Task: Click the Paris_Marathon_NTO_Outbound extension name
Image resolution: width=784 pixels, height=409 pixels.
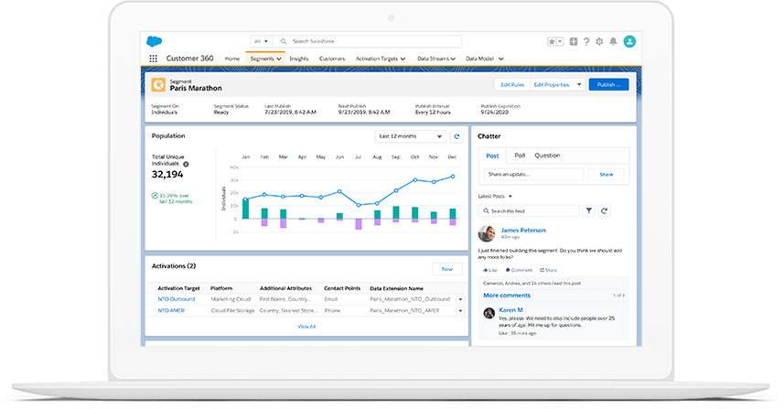Action: pos(410,299)
